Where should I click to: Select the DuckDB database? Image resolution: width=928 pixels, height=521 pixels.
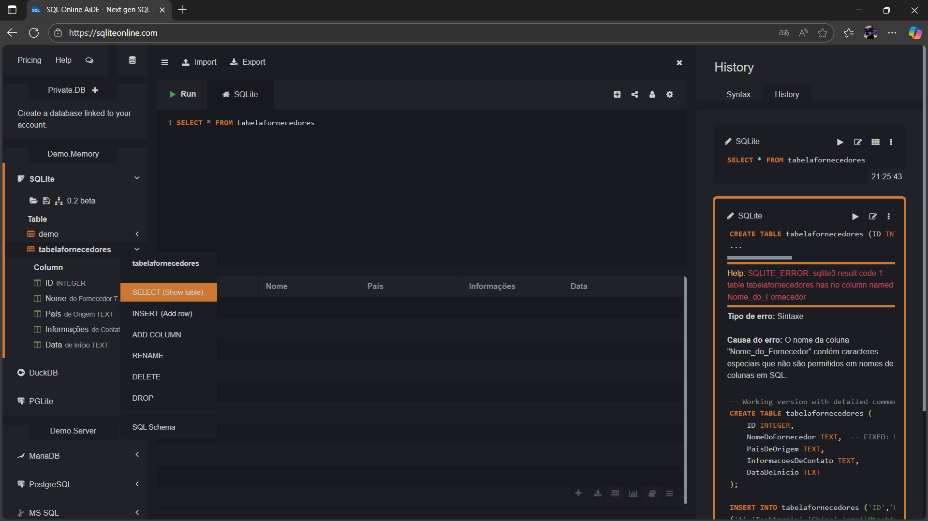[x=38, y=373]
